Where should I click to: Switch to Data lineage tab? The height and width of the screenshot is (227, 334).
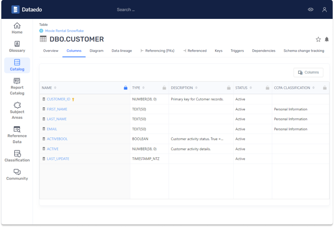[122, 51]
